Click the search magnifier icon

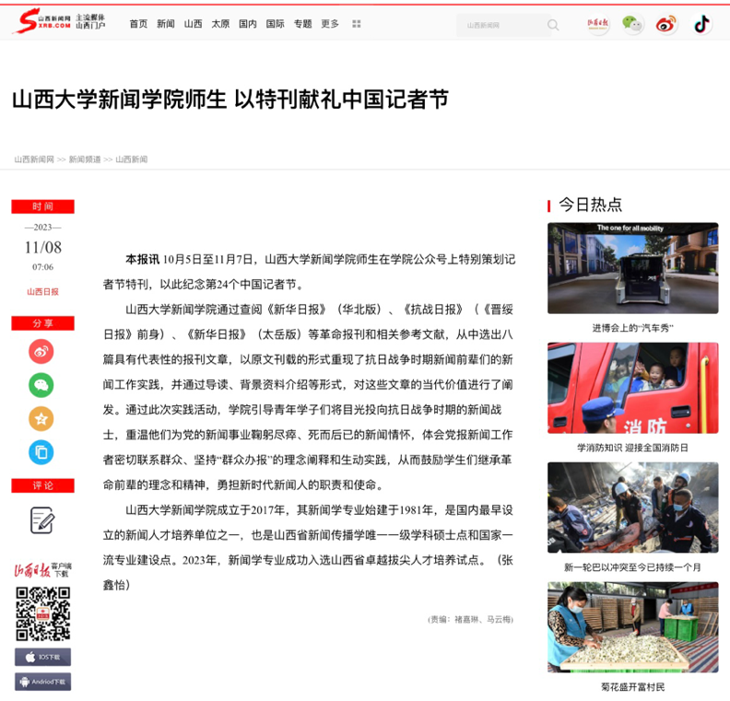click(553, 25)
